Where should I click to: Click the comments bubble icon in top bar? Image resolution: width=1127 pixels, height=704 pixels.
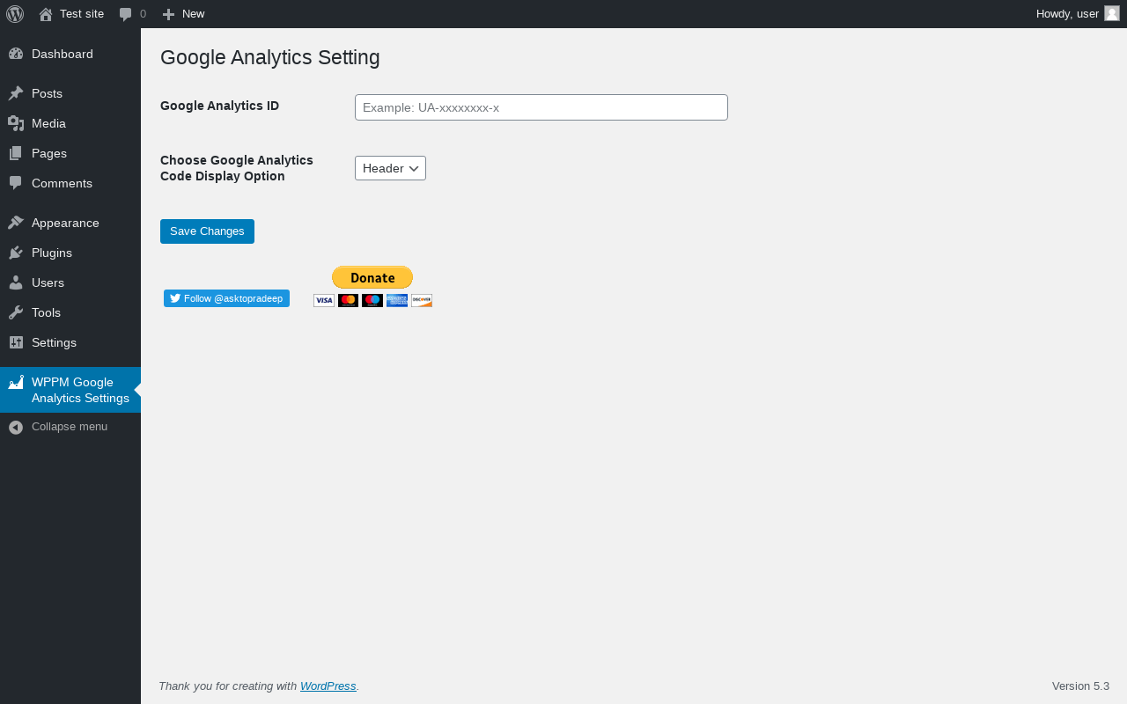126,14
